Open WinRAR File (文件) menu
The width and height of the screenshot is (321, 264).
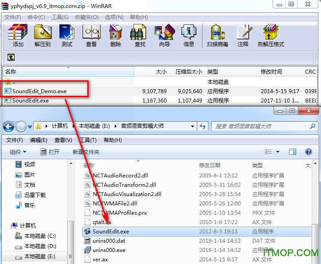(13, 17)
